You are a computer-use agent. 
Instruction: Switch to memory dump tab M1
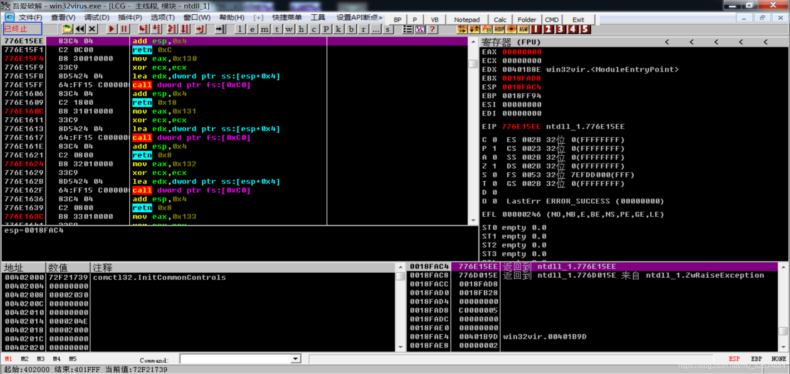pos(9,359)
